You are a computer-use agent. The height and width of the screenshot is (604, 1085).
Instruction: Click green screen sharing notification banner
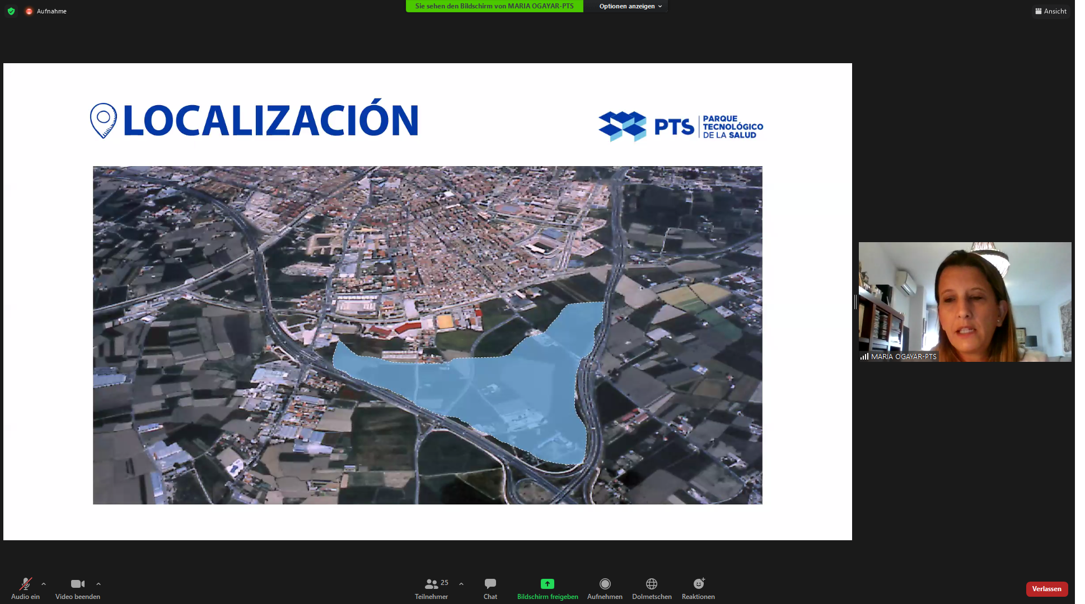pyautogui.click(x=494, y=6)
